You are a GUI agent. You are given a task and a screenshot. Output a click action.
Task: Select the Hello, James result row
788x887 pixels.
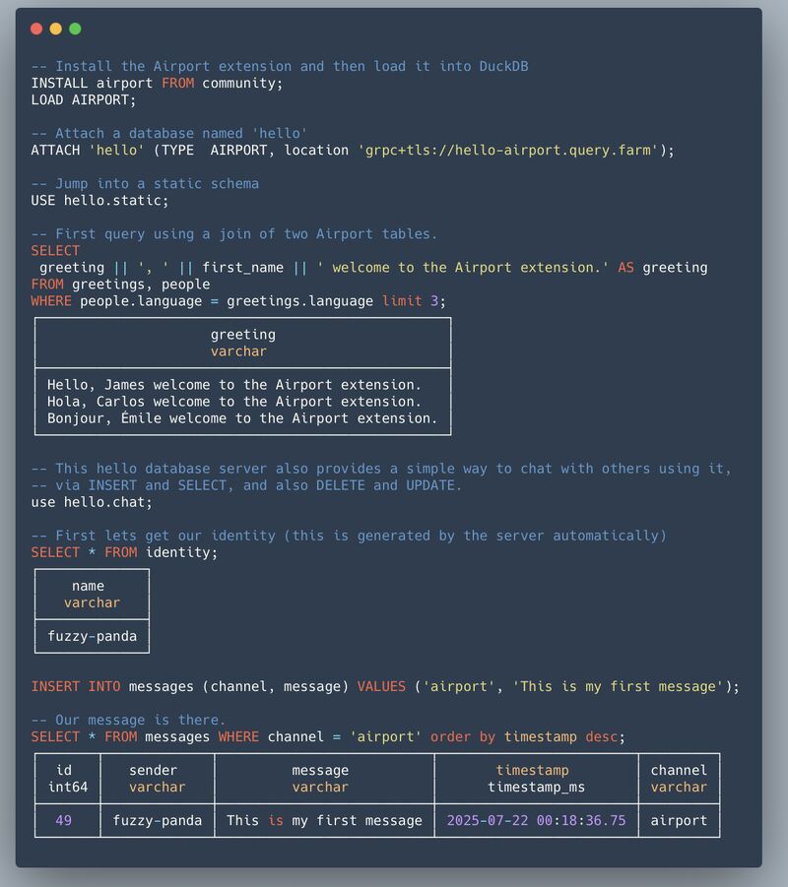pos(234,385)
